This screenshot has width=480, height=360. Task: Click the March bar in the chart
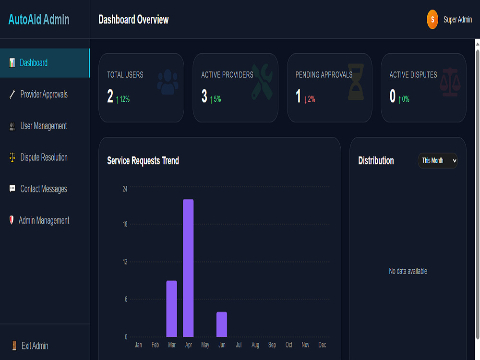[x=171, y=309]
